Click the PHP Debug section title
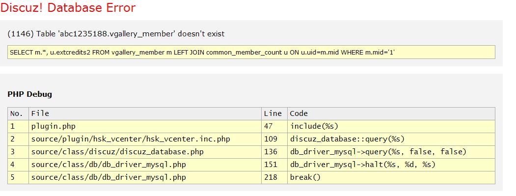Viewport: 516px width, 196px height. [29, 94]
